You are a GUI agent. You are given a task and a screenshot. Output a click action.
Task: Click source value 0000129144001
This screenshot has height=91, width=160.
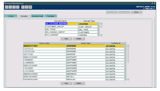[x=45, y=77]
